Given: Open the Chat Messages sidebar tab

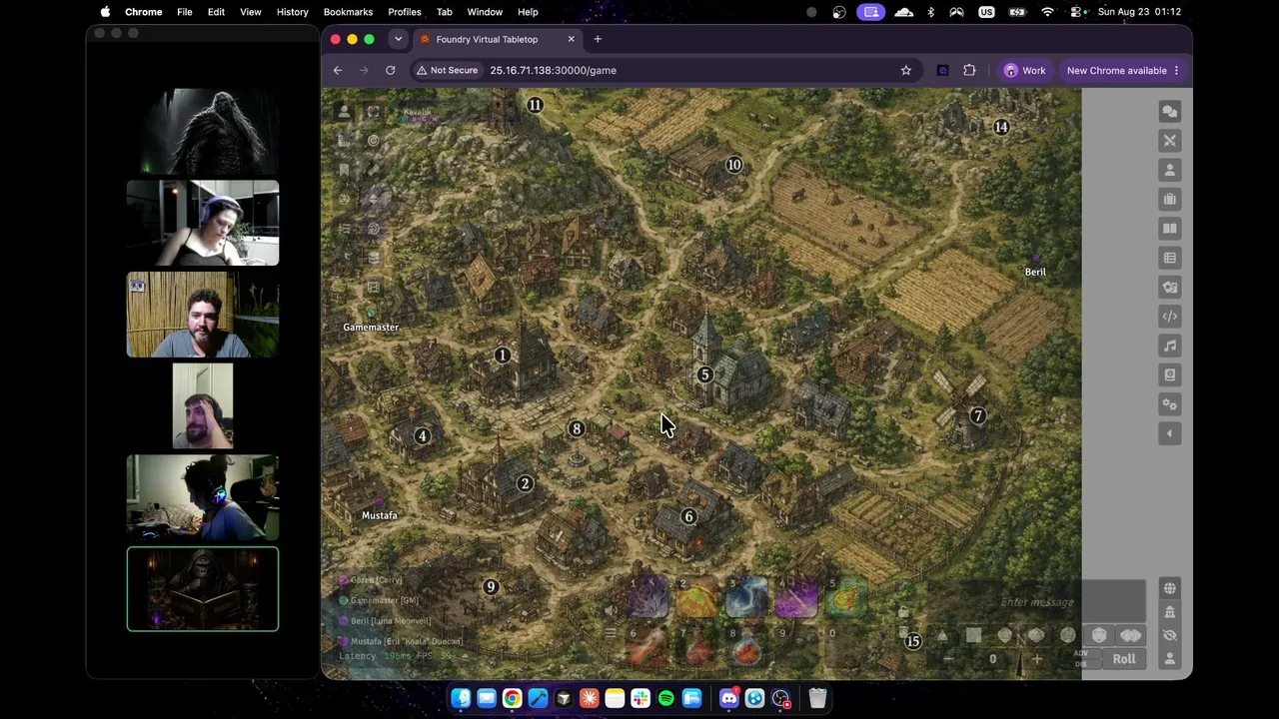Looking at the screenshot, I should coord(1169,111).
